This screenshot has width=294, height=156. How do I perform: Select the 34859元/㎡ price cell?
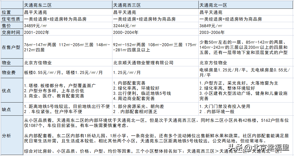tap(68, 25)
